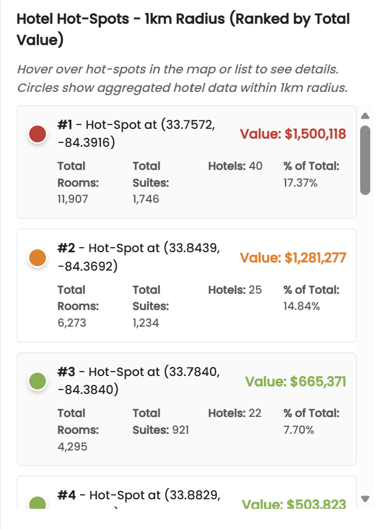Click the gray scrollbar thumb
The height and width of the screenshot is (529, 382).
pos(365,160)
